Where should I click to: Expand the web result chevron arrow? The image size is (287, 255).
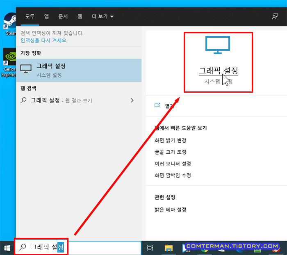click(x=132, y=100)
